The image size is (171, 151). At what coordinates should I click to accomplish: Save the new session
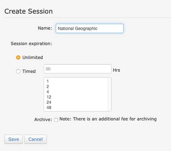tap(14, 139)
